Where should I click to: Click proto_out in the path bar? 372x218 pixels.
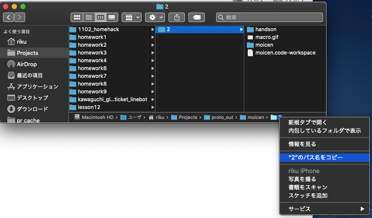pos(219,117)
